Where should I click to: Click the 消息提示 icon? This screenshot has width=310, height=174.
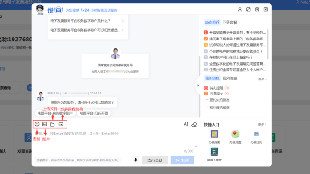[206, 94]
